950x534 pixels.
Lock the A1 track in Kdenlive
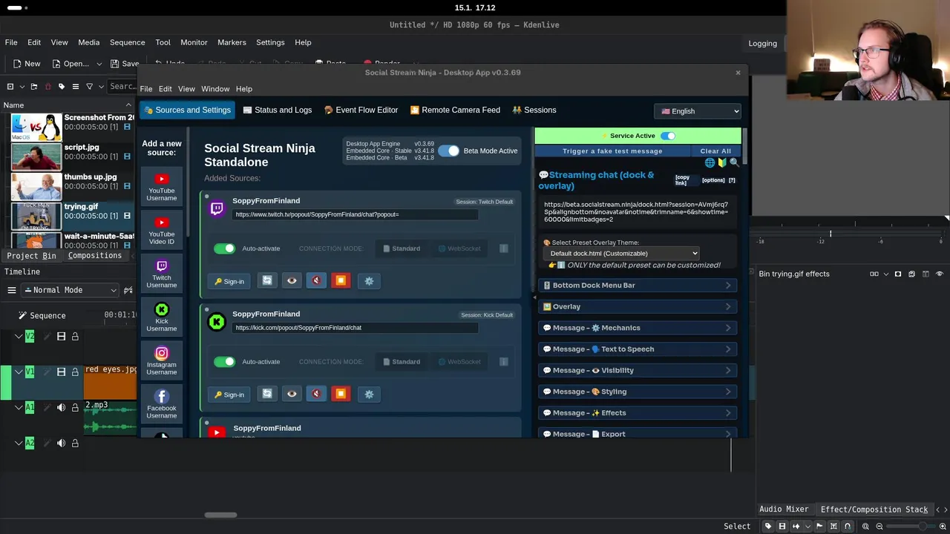pos(75,407)
